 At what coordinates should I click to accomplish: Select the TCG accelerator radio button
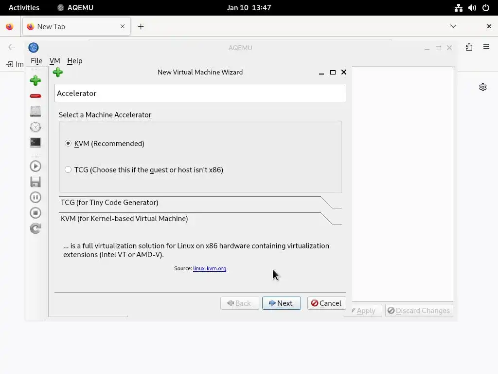point(68,169)
